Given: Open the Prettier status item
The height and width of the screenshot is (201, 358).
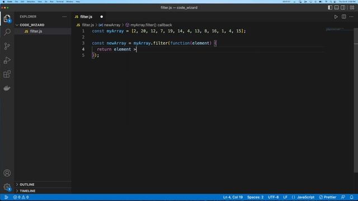Looking at the screenshot, I should point(328,197).
